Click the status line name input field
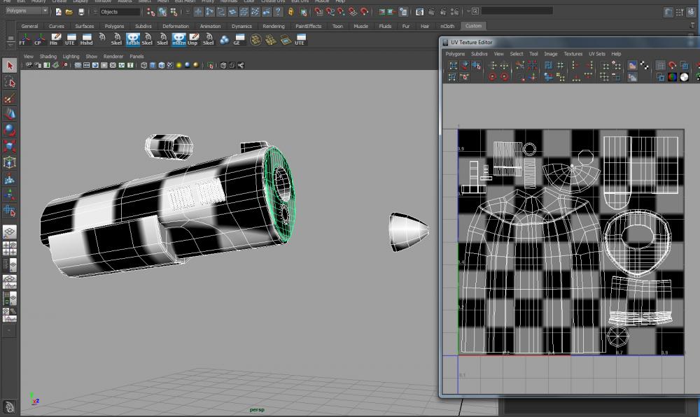700x417 pixels. (517, 10)
